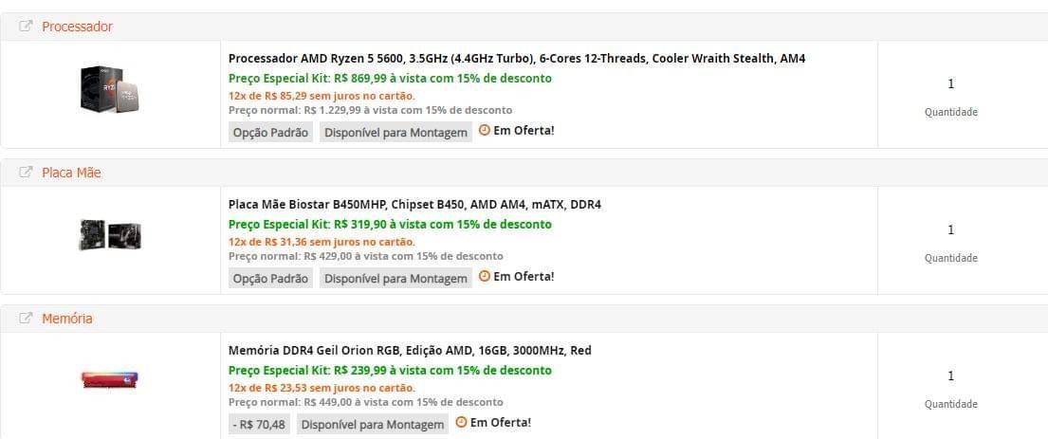
Task: Select the Processador section header
Action: click(x=524, y=27)
